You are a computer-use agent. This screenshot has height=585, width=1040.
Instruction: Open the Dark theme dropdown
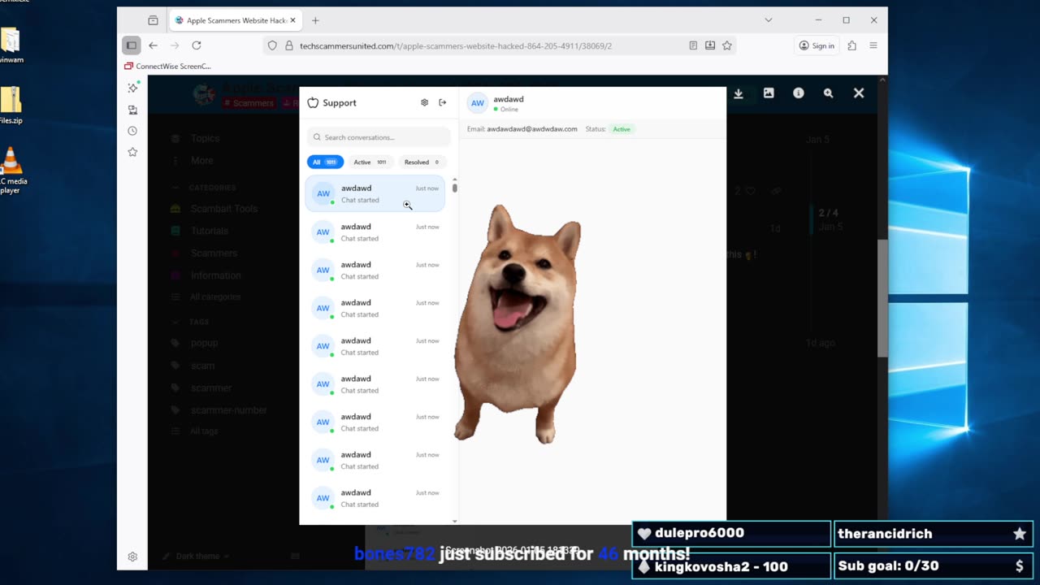coord(197,557)
